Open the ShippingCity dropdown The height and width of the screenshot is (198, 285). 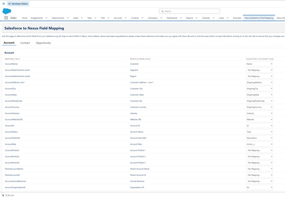point(259,89)
